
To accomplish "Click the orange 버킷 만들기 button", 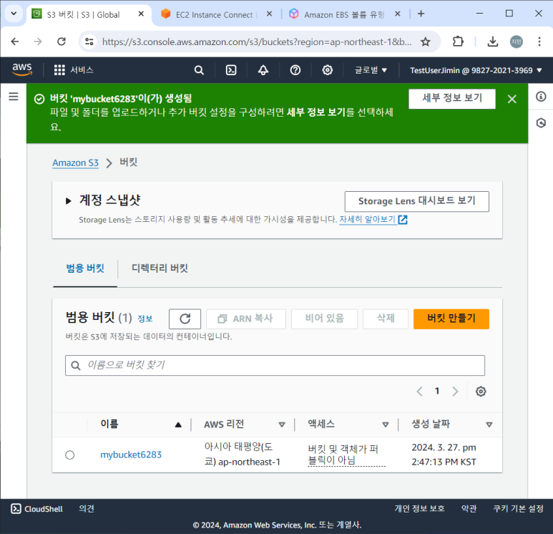I will (x=451, y=319).
